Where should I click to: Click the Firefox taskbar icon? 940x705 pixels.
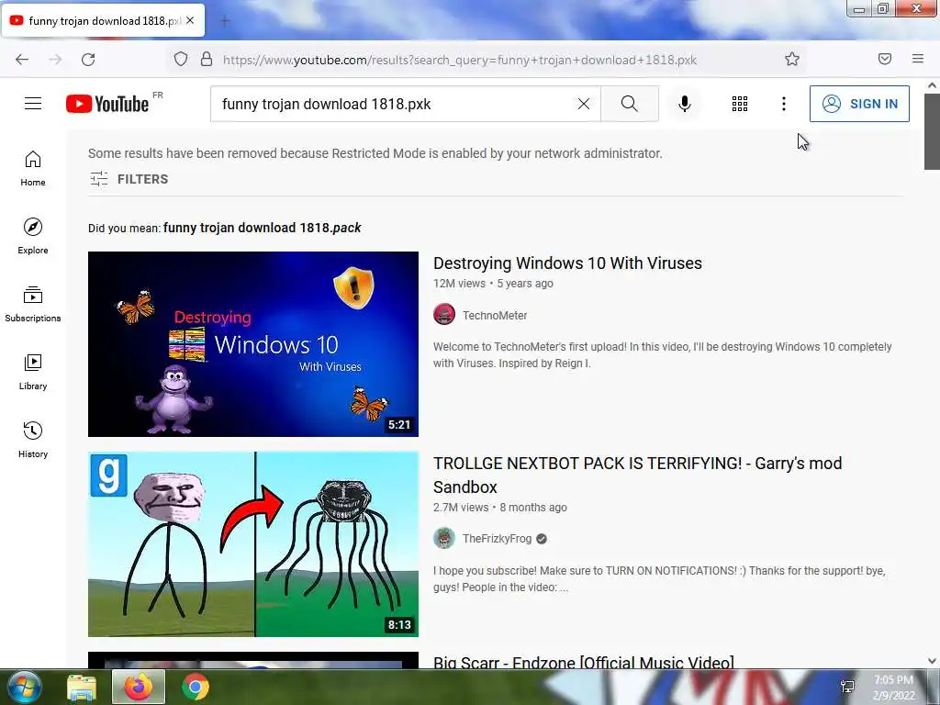(x=138, y=687)
